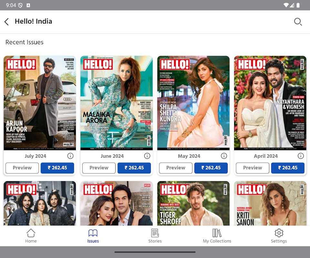Show info for June 2024 issue
310x258 pixels.
coord(147,156)
